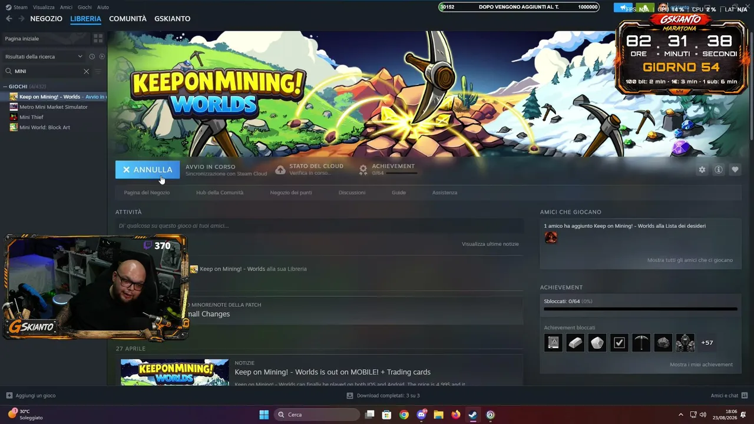
Task: Open Assistenza link
Action: point(445,193)
